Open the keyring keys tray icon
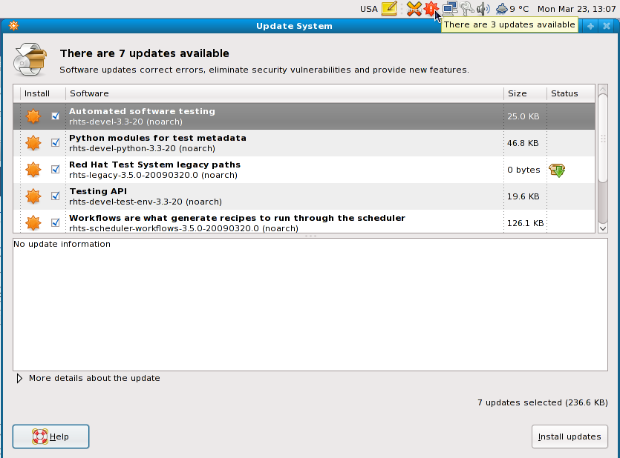The width and height of the screenshot is (620, 458). pyautogui.click(x=467, y=9)
